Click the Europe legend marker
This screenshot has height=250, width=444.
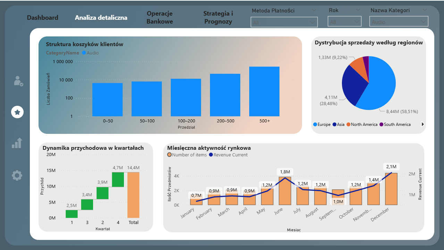tap(315, 124)
